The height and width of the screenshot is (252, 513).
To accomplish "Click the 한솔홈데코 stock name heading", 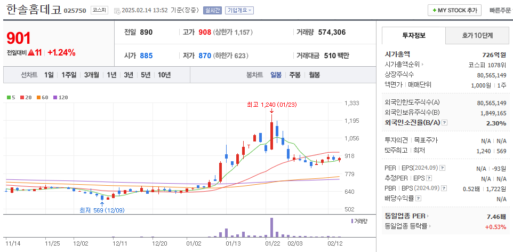I will tap(34, 10).
